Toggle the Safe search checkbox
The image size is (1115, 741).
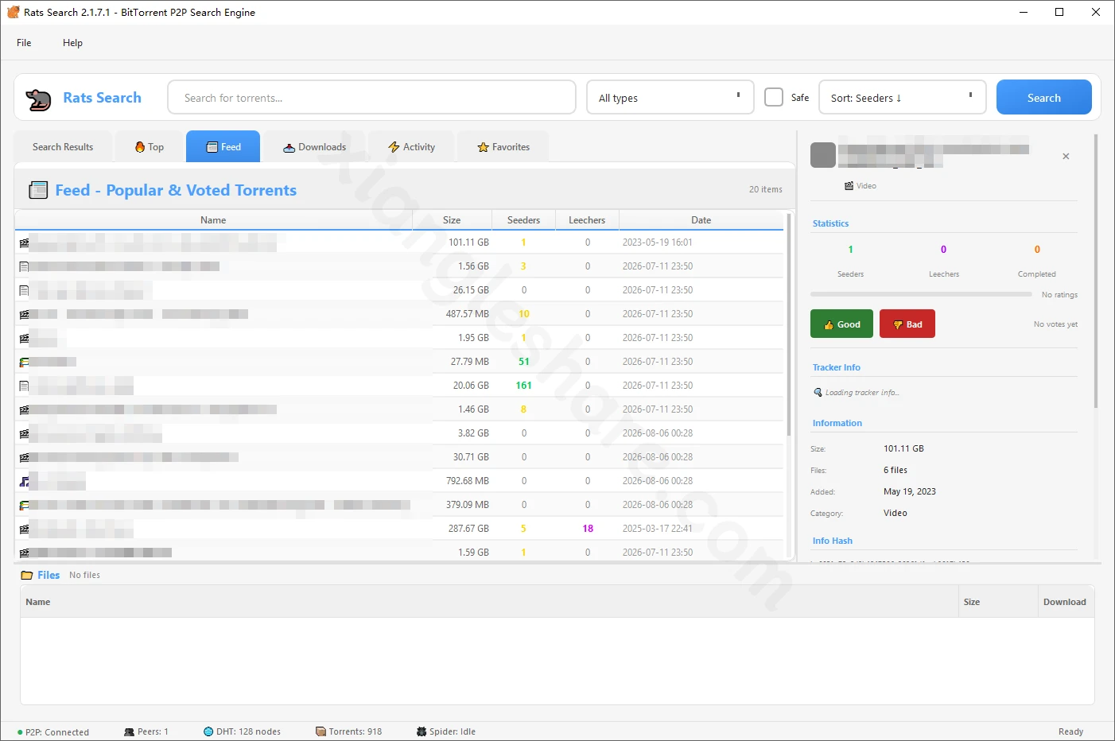[774, 97]
